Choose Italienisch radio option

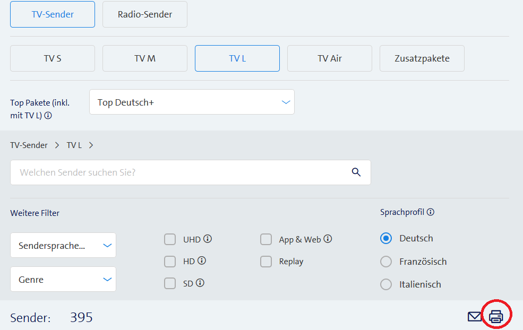[386, 284]
